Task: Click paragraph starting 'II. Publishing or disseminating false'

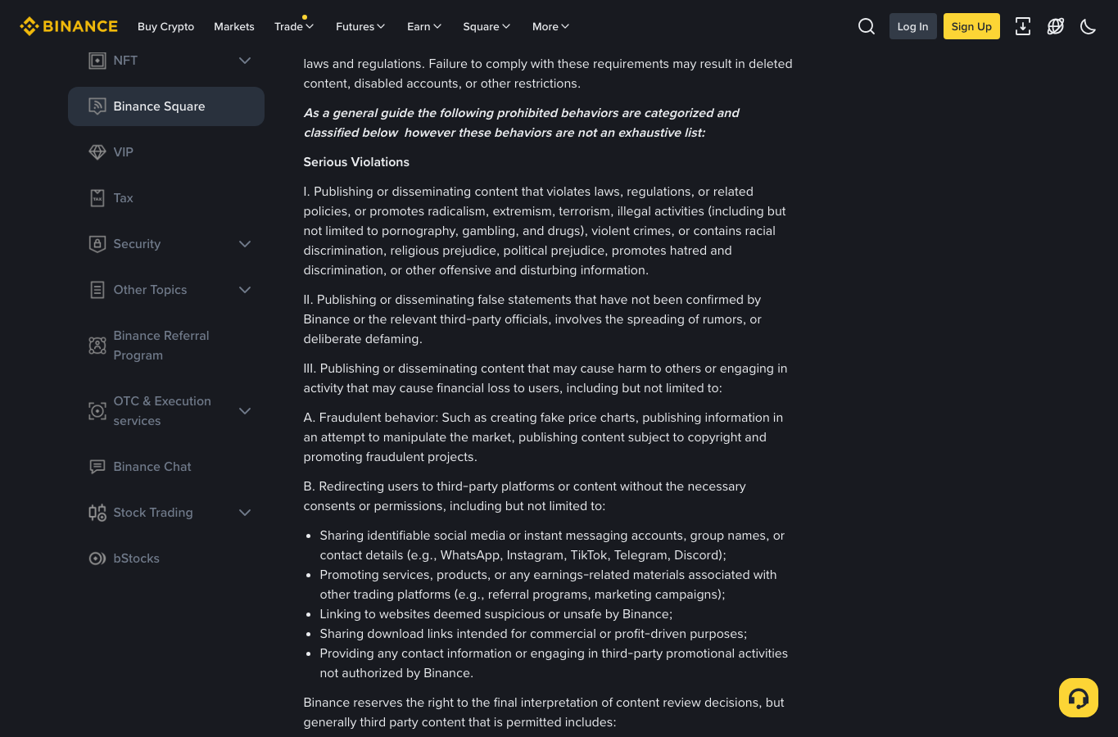Action: point(532,319)
